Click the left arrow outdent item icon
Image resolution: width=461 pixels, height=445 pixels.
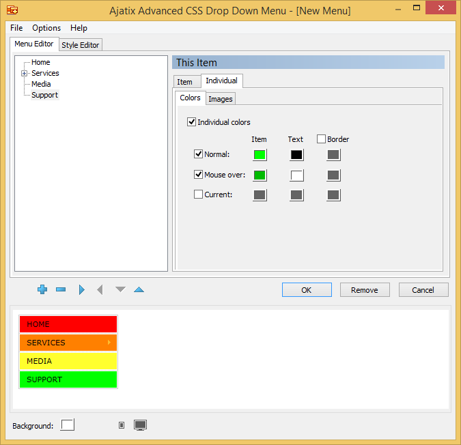100,290
